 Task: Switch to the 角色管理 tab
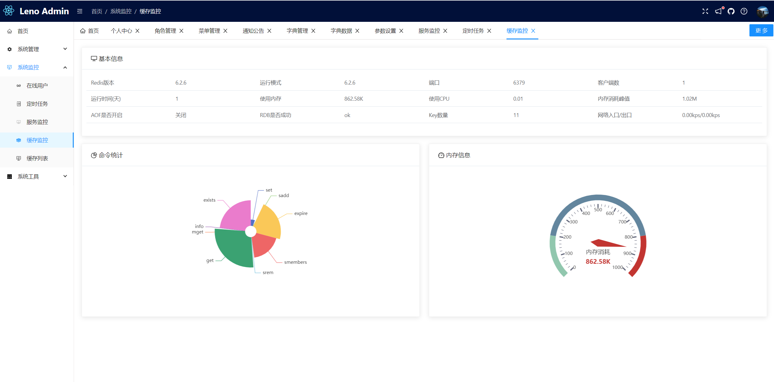coord(165,31)
